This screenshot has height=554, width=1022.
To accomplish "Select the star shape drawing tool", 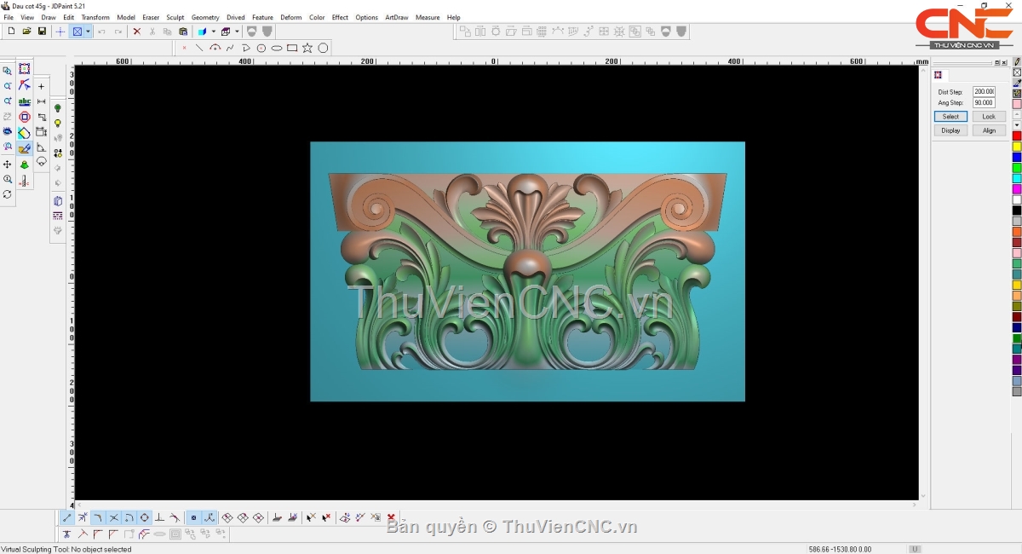I will coord(307,48).
